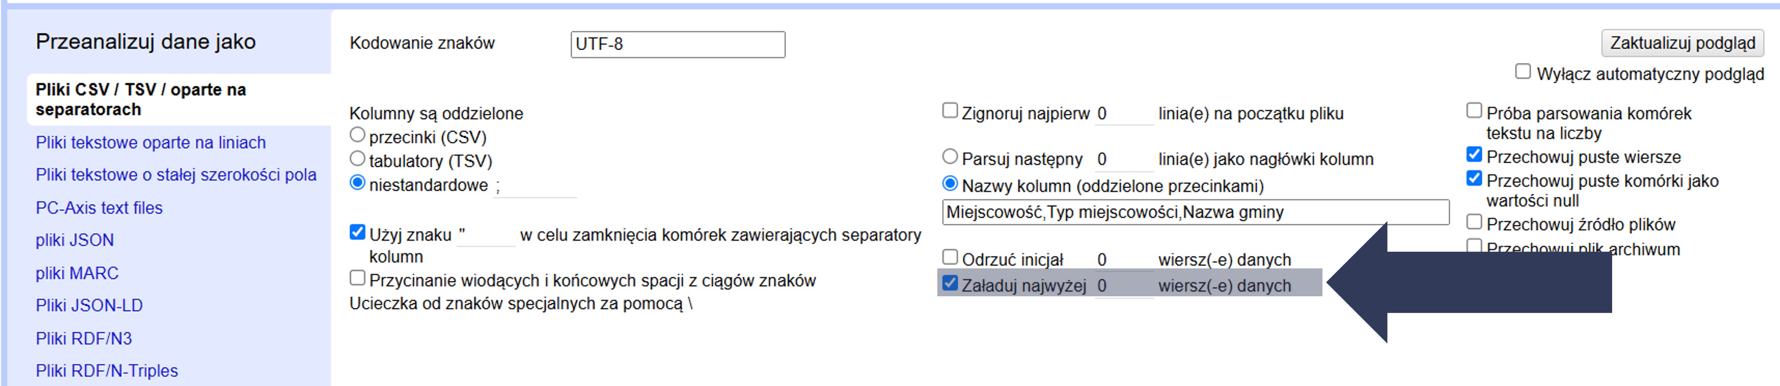Screen dimensions: 1780x386
Task: Enable Odrzuć inicjał wiersze checkbox
Action: click(950, 257)
